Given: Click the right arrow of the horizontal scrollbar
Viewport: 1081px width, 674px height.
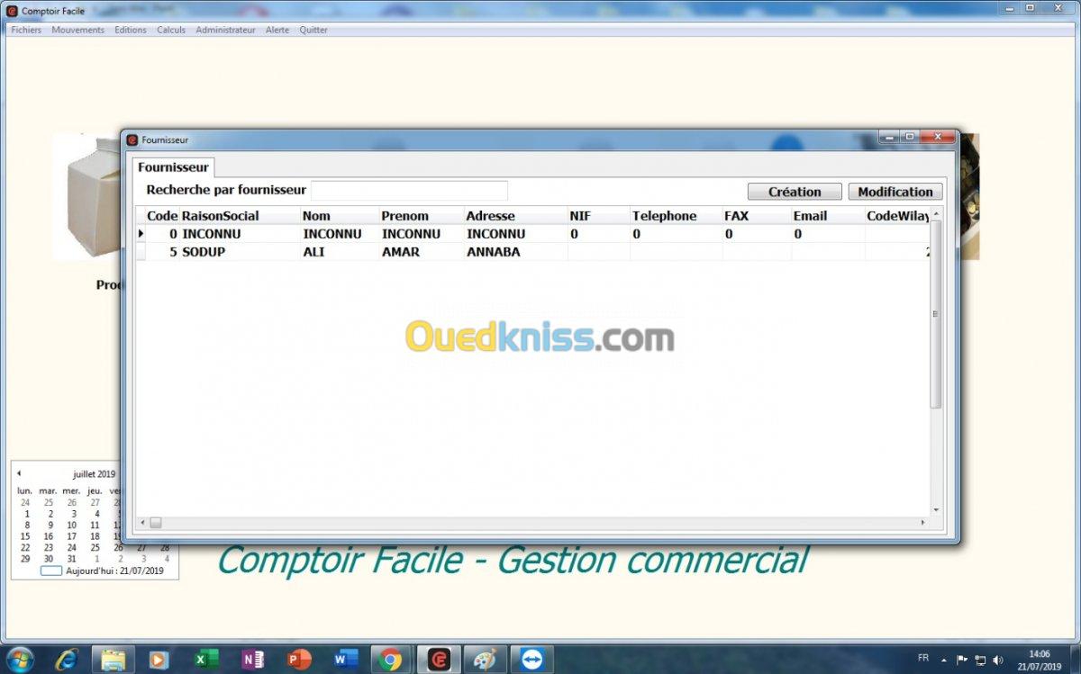Looking at the screenshot, I should click(x=922, y=523).
